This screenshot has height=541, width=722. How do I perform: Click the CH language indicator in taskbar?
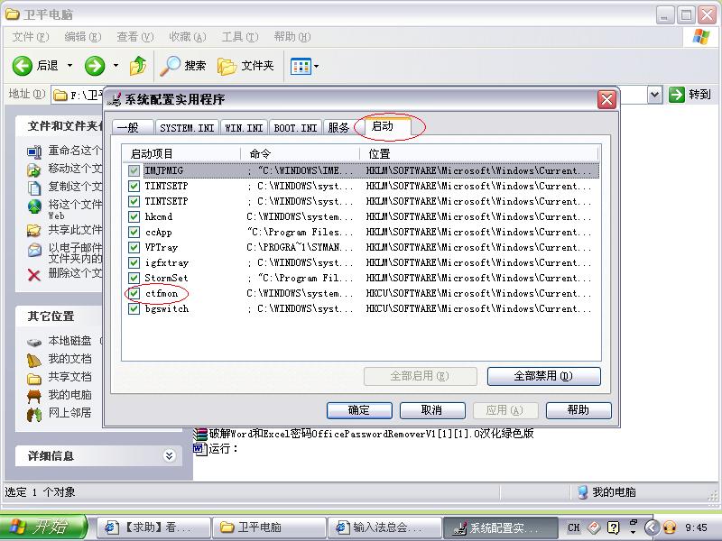[x=573, y=527]
